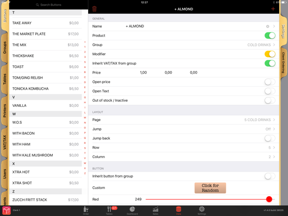
Task: Open the Client Ordering right-side tab
Action: pos(283,63)
